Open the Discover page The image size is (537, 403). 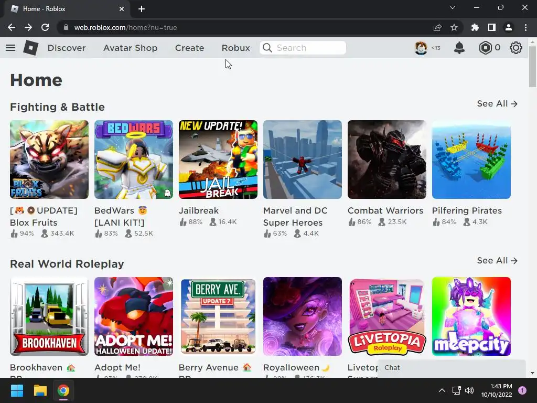(x=67, y=48)
